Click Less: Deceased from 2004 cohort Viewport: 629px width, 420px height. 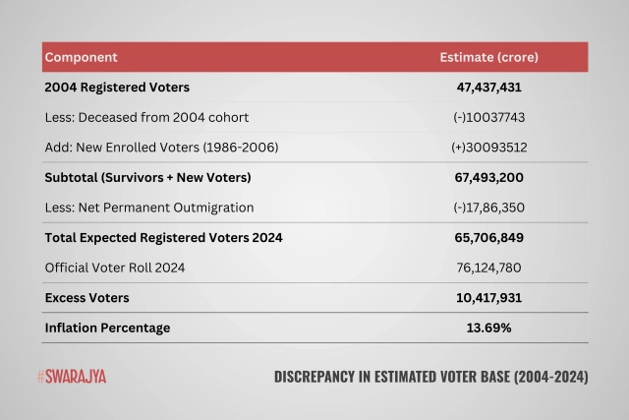[146, 117]
